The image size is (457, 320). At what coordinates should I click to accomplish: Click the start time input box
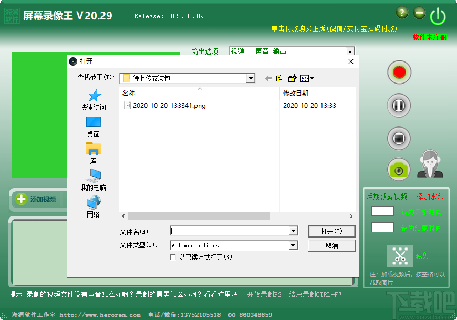(383, 211)
